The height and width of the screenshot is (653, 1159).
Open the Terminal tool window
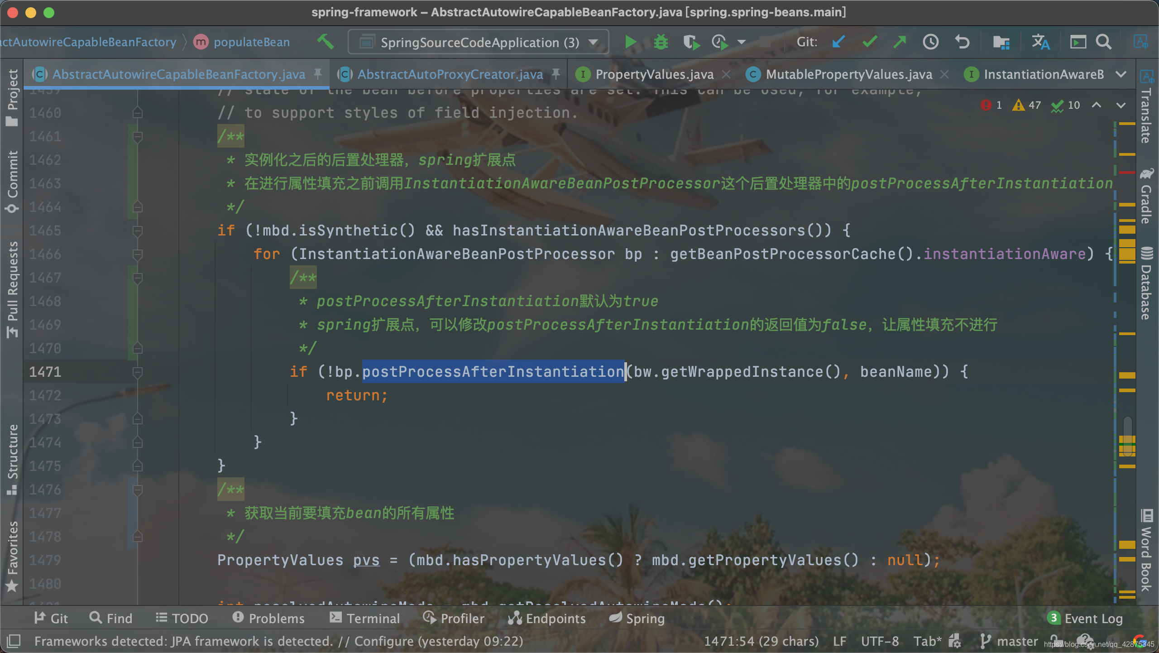point(365,618)
